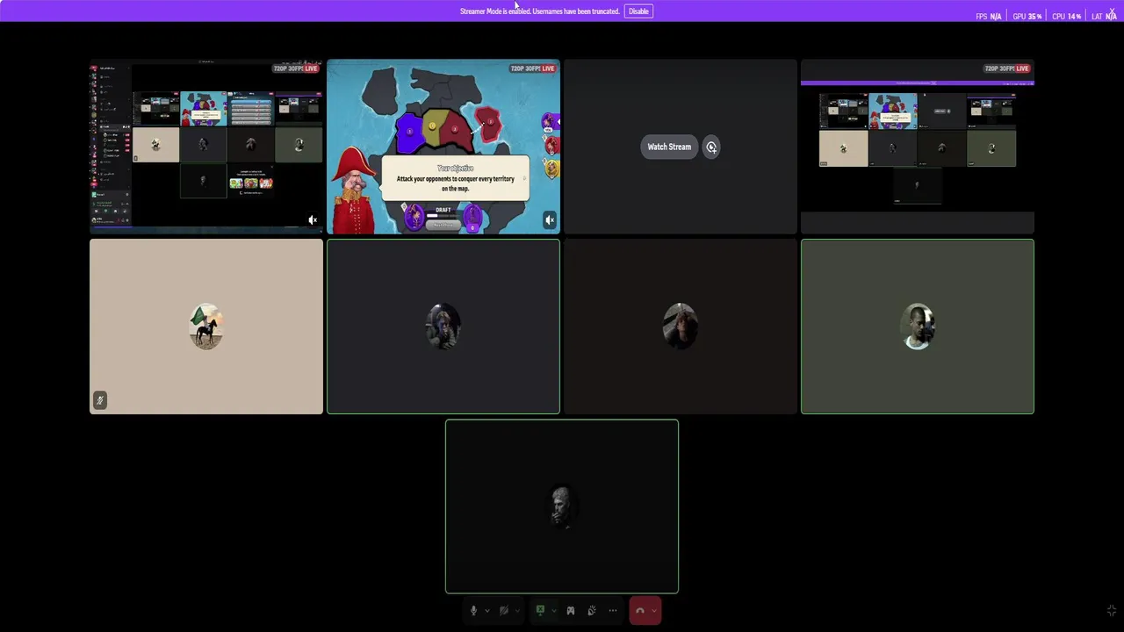Screen dimensions: 1124x632
Task: Open microphone input options arrow
Action: (486, 611)
